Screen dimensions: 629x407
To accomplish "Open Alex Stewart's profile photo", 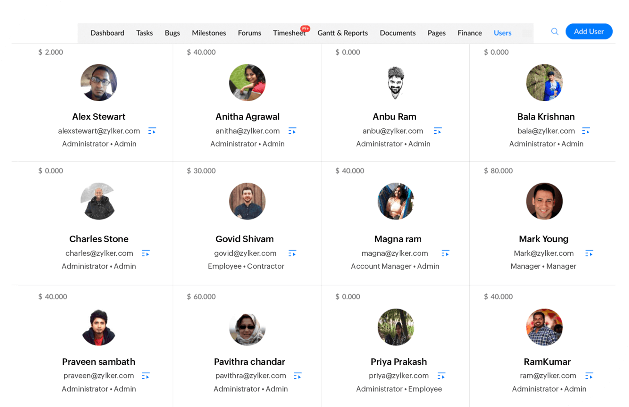I will tap(99, 82).
